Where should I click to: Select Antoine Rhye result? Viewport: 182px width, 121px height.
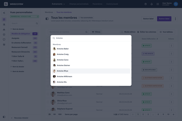tap(91, 71)
